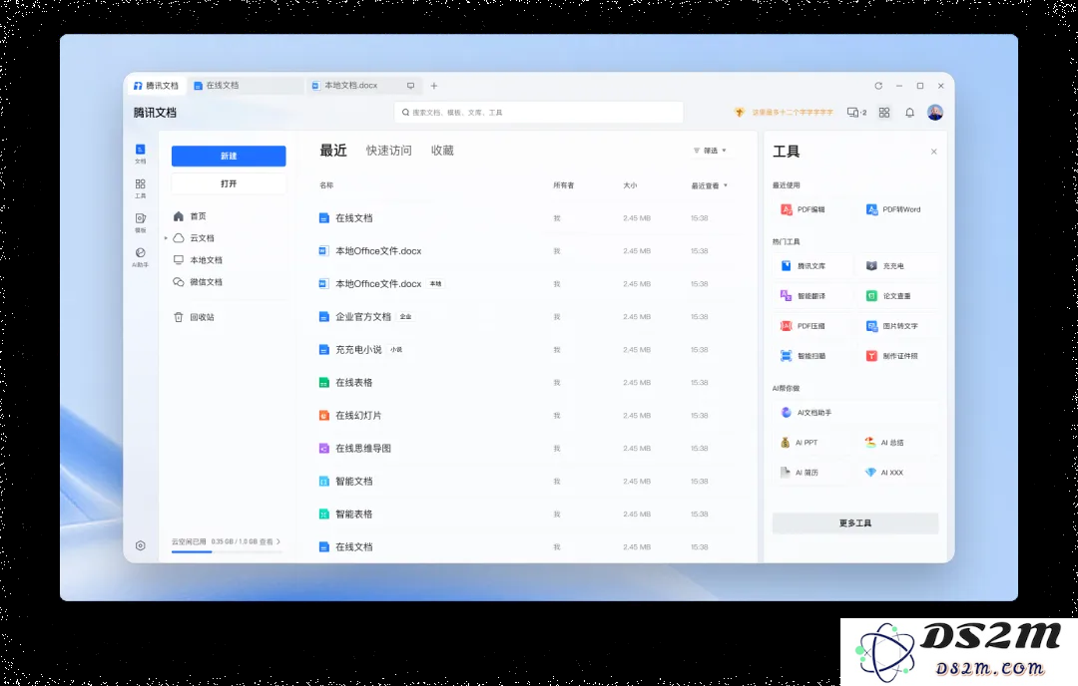1078x686 pixels.
Task: Sort by the 大小 column header
Action: tap(630, 185)
